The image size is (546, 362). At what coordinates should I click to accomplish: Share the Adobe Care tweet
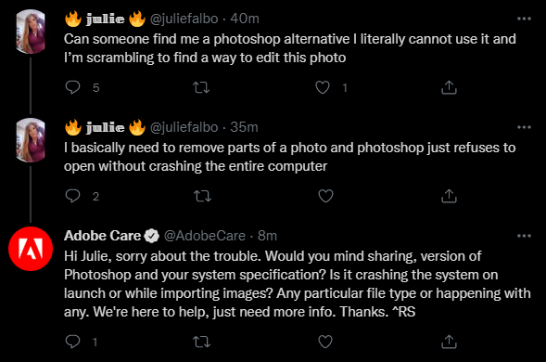tap(449, 342)
